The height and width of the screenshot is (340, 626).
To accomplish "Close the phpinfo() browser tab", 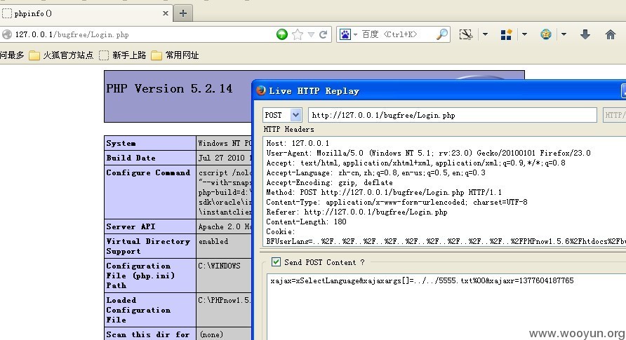I will click(166, 13).
